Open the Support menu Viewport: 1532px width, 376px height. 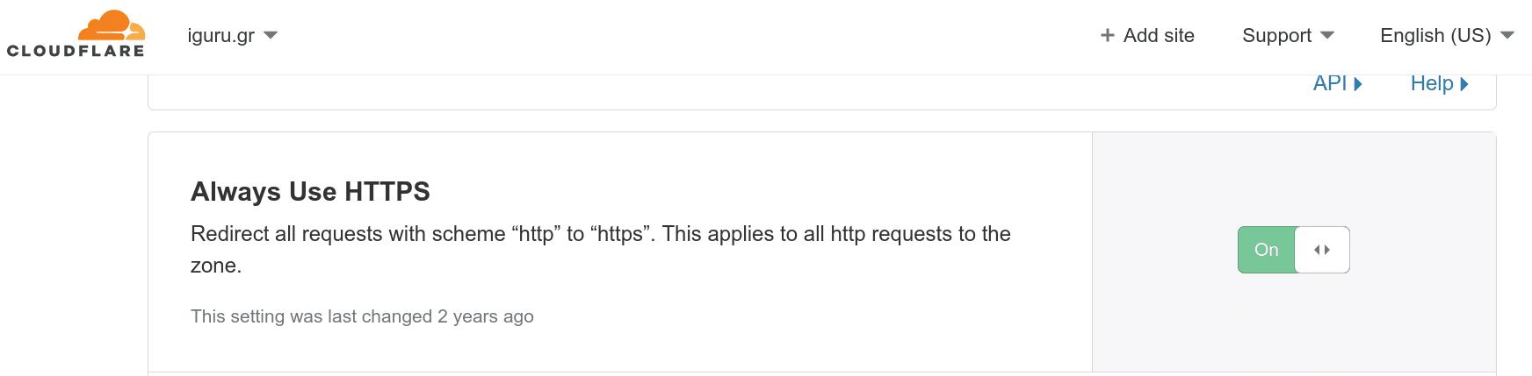point(1288,35)
